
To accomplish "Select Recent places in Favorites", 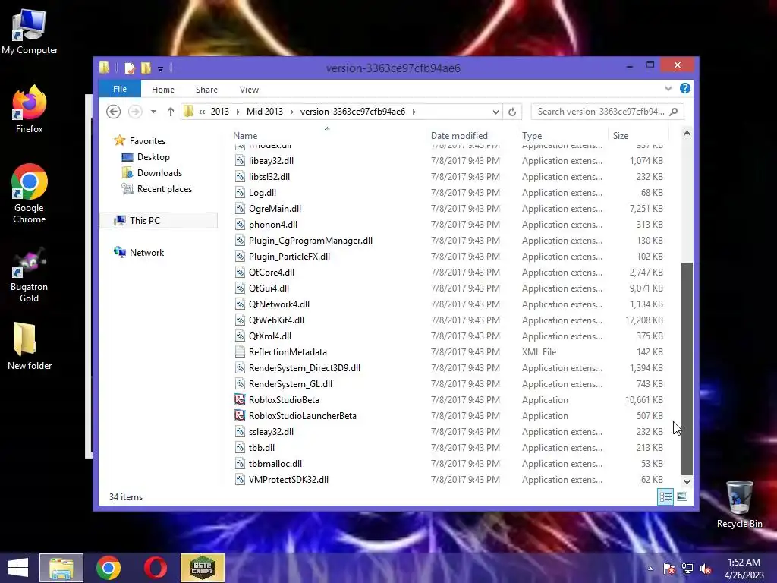I will (164, 189).
